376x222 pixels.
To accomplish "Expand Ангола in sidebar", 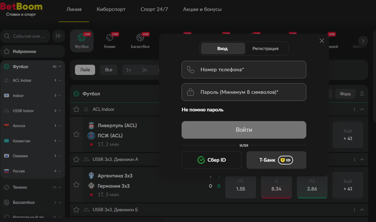I will click(x=60, y=126).
